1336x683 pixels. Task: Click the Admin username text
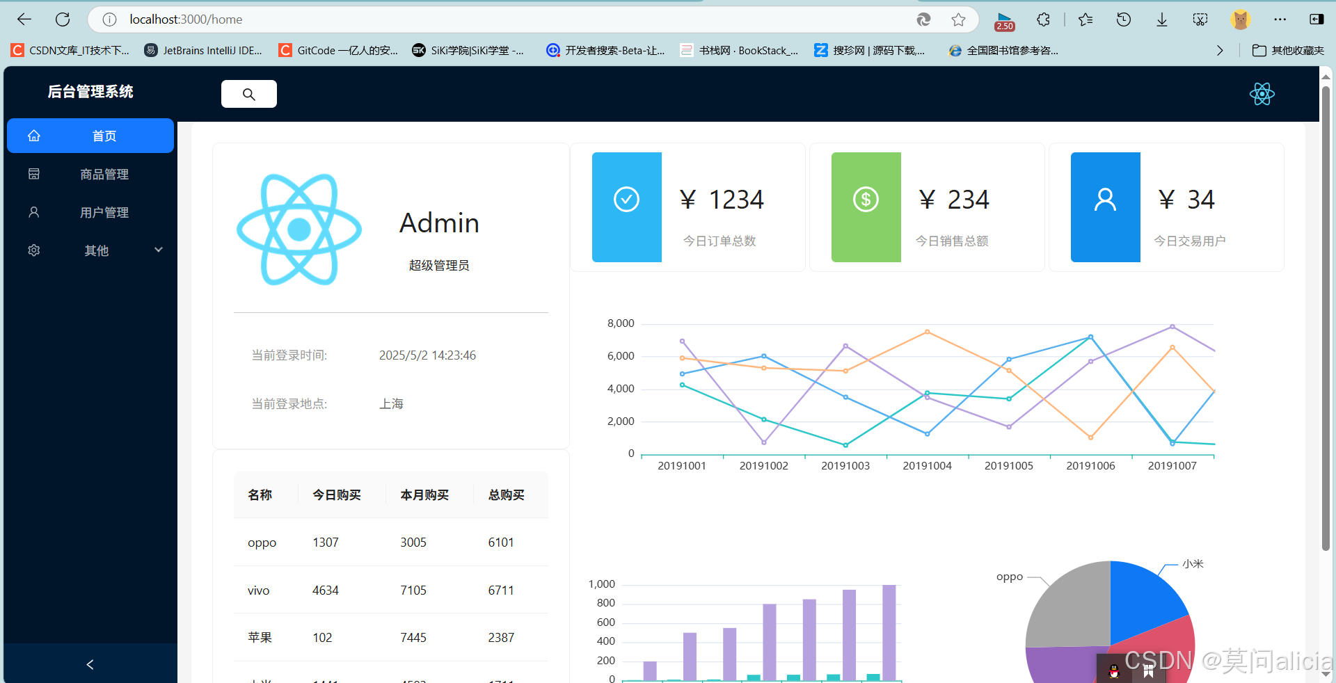(x=439, y=223)
